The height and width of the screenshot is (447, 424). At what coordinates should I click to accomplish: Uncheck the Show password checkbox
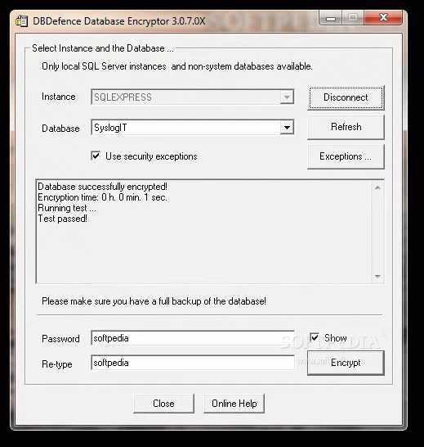[x=315, y=338]
